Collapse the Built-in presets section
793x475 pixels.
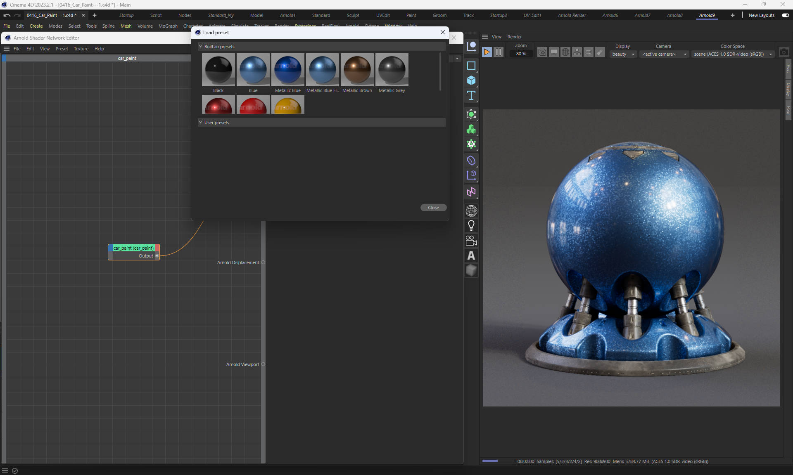pyautogui.click(x=201, y=47)
